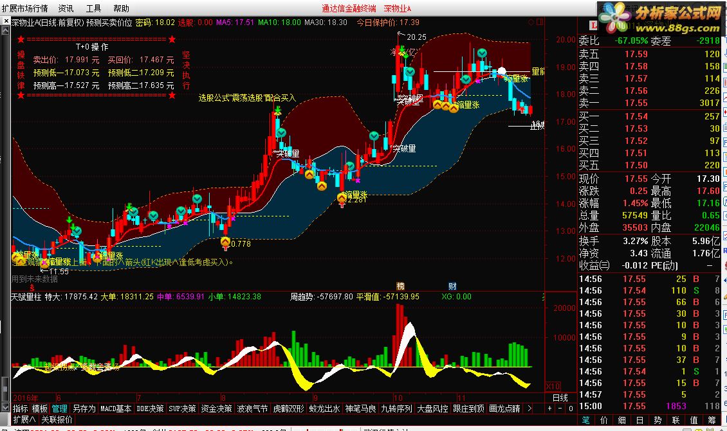
Task: Click the yellow arrow icon beside 0.778
Action: [225, 243]
